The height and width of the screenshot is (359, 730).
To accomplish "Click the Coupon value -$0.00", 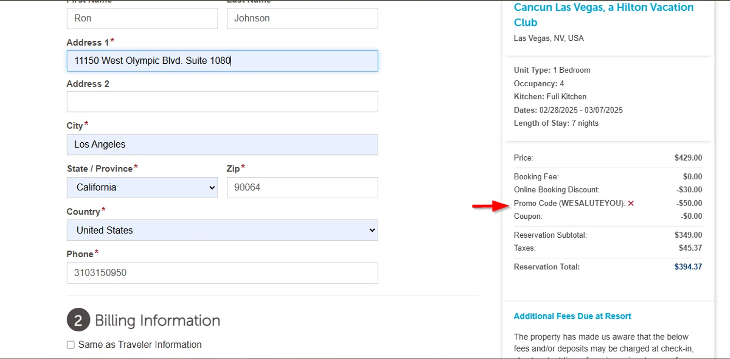I will 691,216.
